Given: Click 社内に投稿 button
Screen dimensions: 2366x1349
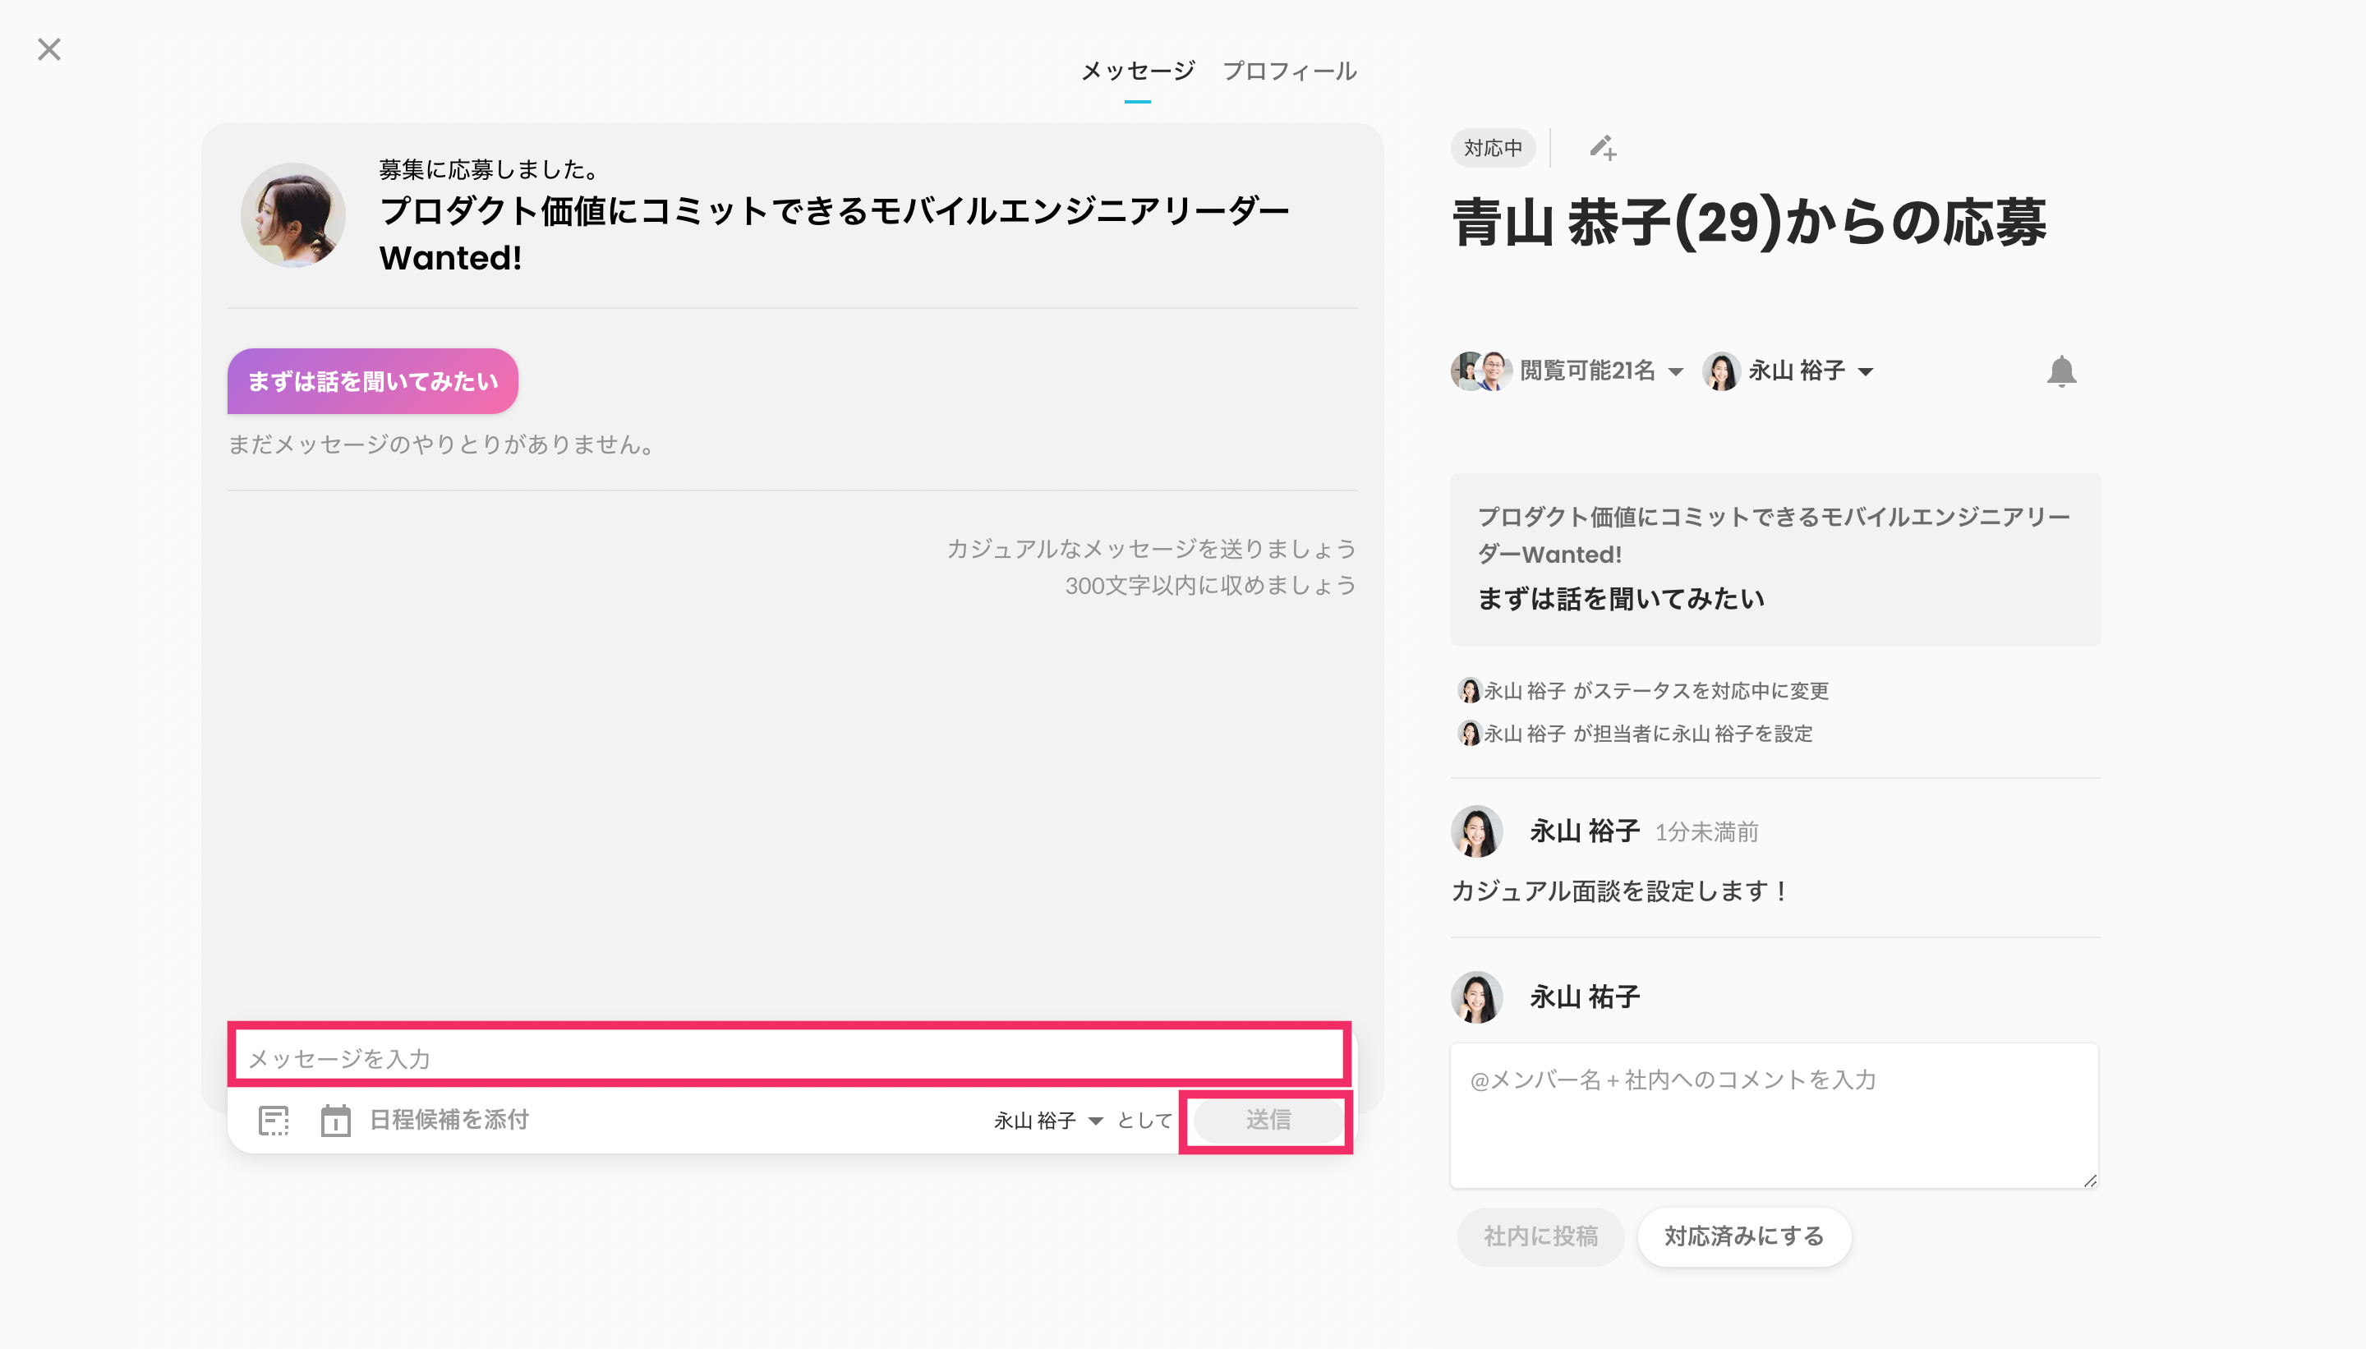Looking at the screenshot, I should tap(1540, 1236).
